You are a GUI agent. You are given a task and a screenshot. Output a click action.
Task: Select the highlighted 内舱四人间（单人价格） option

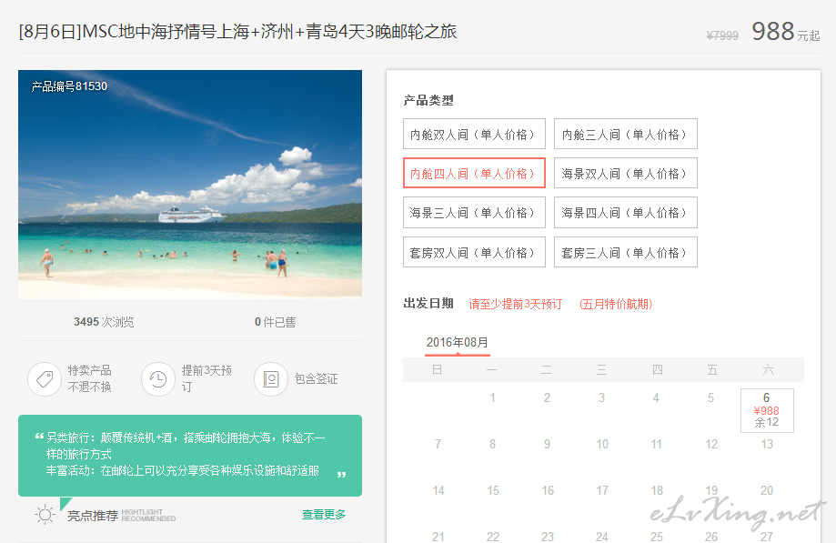click(x=474, y=173)
